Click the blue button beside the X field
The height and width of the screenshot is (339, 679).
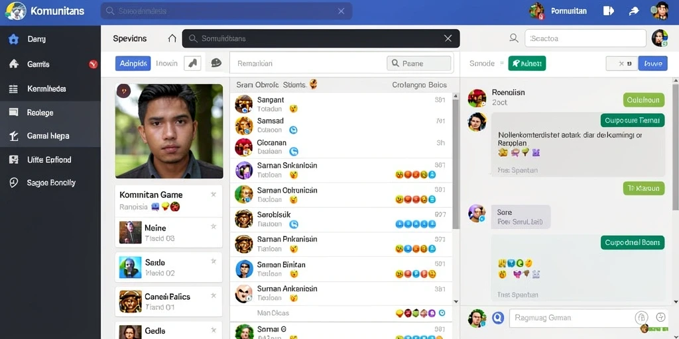pos(652,64)
